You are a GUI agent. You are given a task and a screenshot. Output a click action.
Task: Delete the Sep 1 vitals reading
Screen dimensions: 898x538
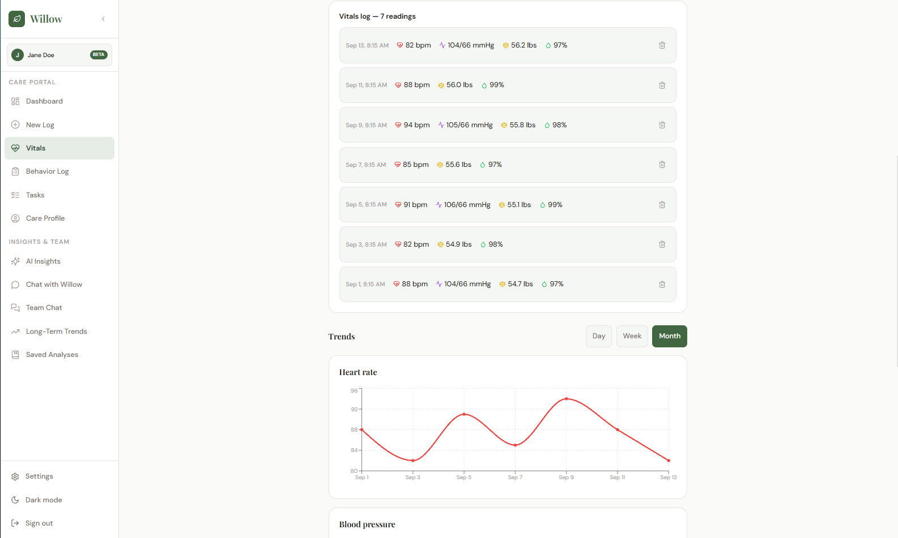[x=662, y=285]
